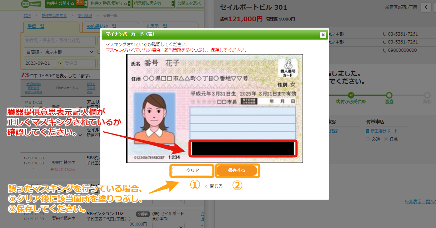Click the ※非表示一覧へ link
Image resolution: width=436 pixels, height=228 pixels.
click(420, 201)
